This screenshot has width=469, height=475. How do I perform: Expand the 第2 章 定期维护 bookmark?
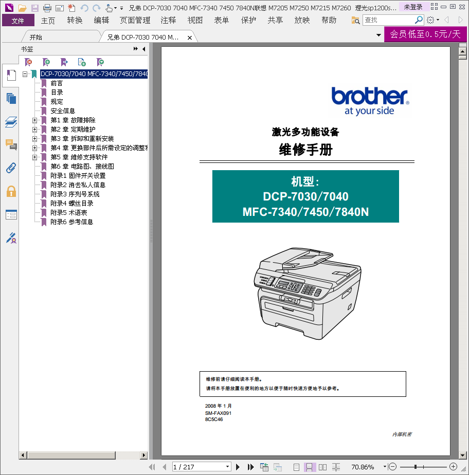click(x=34, y=130)
